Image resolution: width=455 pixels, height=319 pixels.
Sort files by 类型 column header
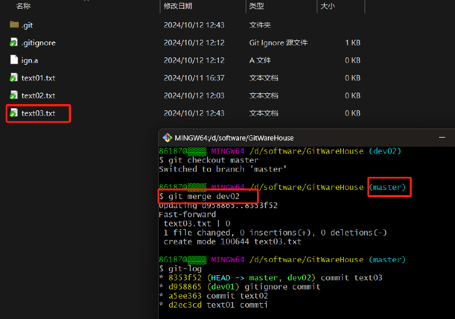(x=257, y=6)
